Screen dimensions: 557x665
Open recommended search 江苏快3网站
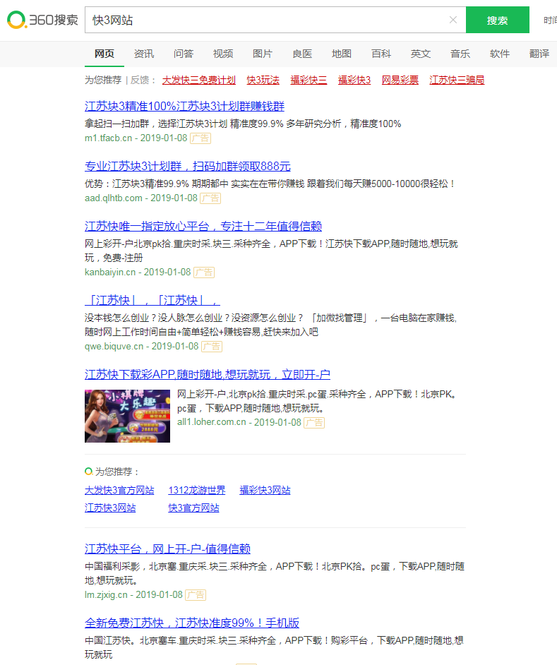pos(110,508)
